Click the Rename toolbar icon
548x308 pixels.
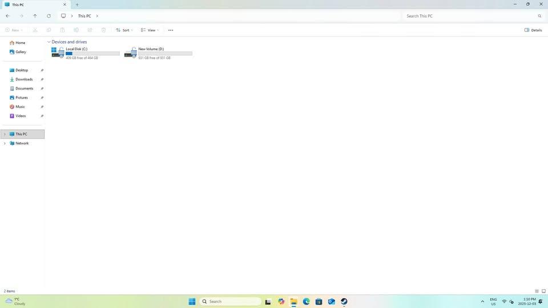coord(76,30)
